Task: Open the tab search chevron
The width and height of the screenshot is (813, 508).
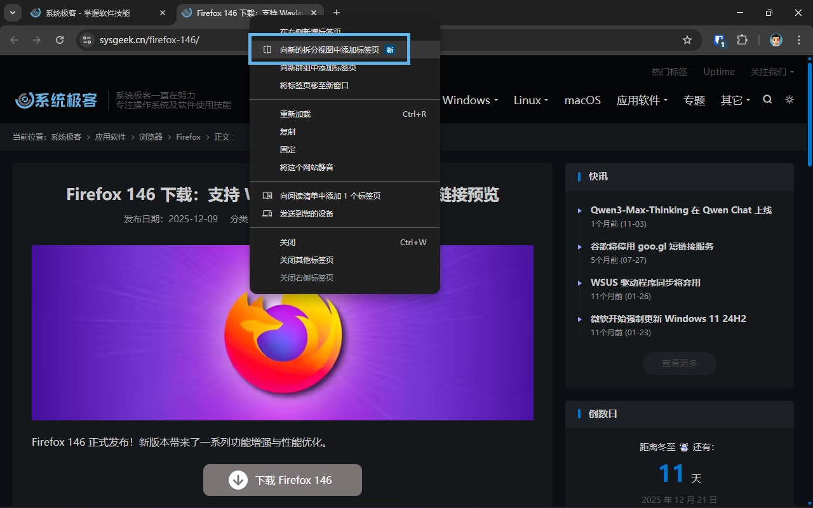Action: [11, 13]
